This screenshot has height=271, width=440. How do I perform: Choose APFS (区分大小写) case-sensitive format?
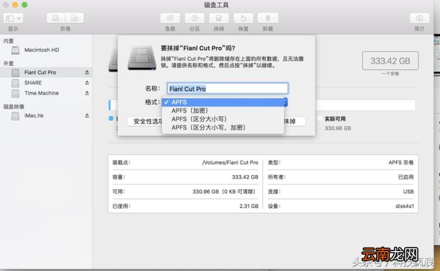[223, 119]
